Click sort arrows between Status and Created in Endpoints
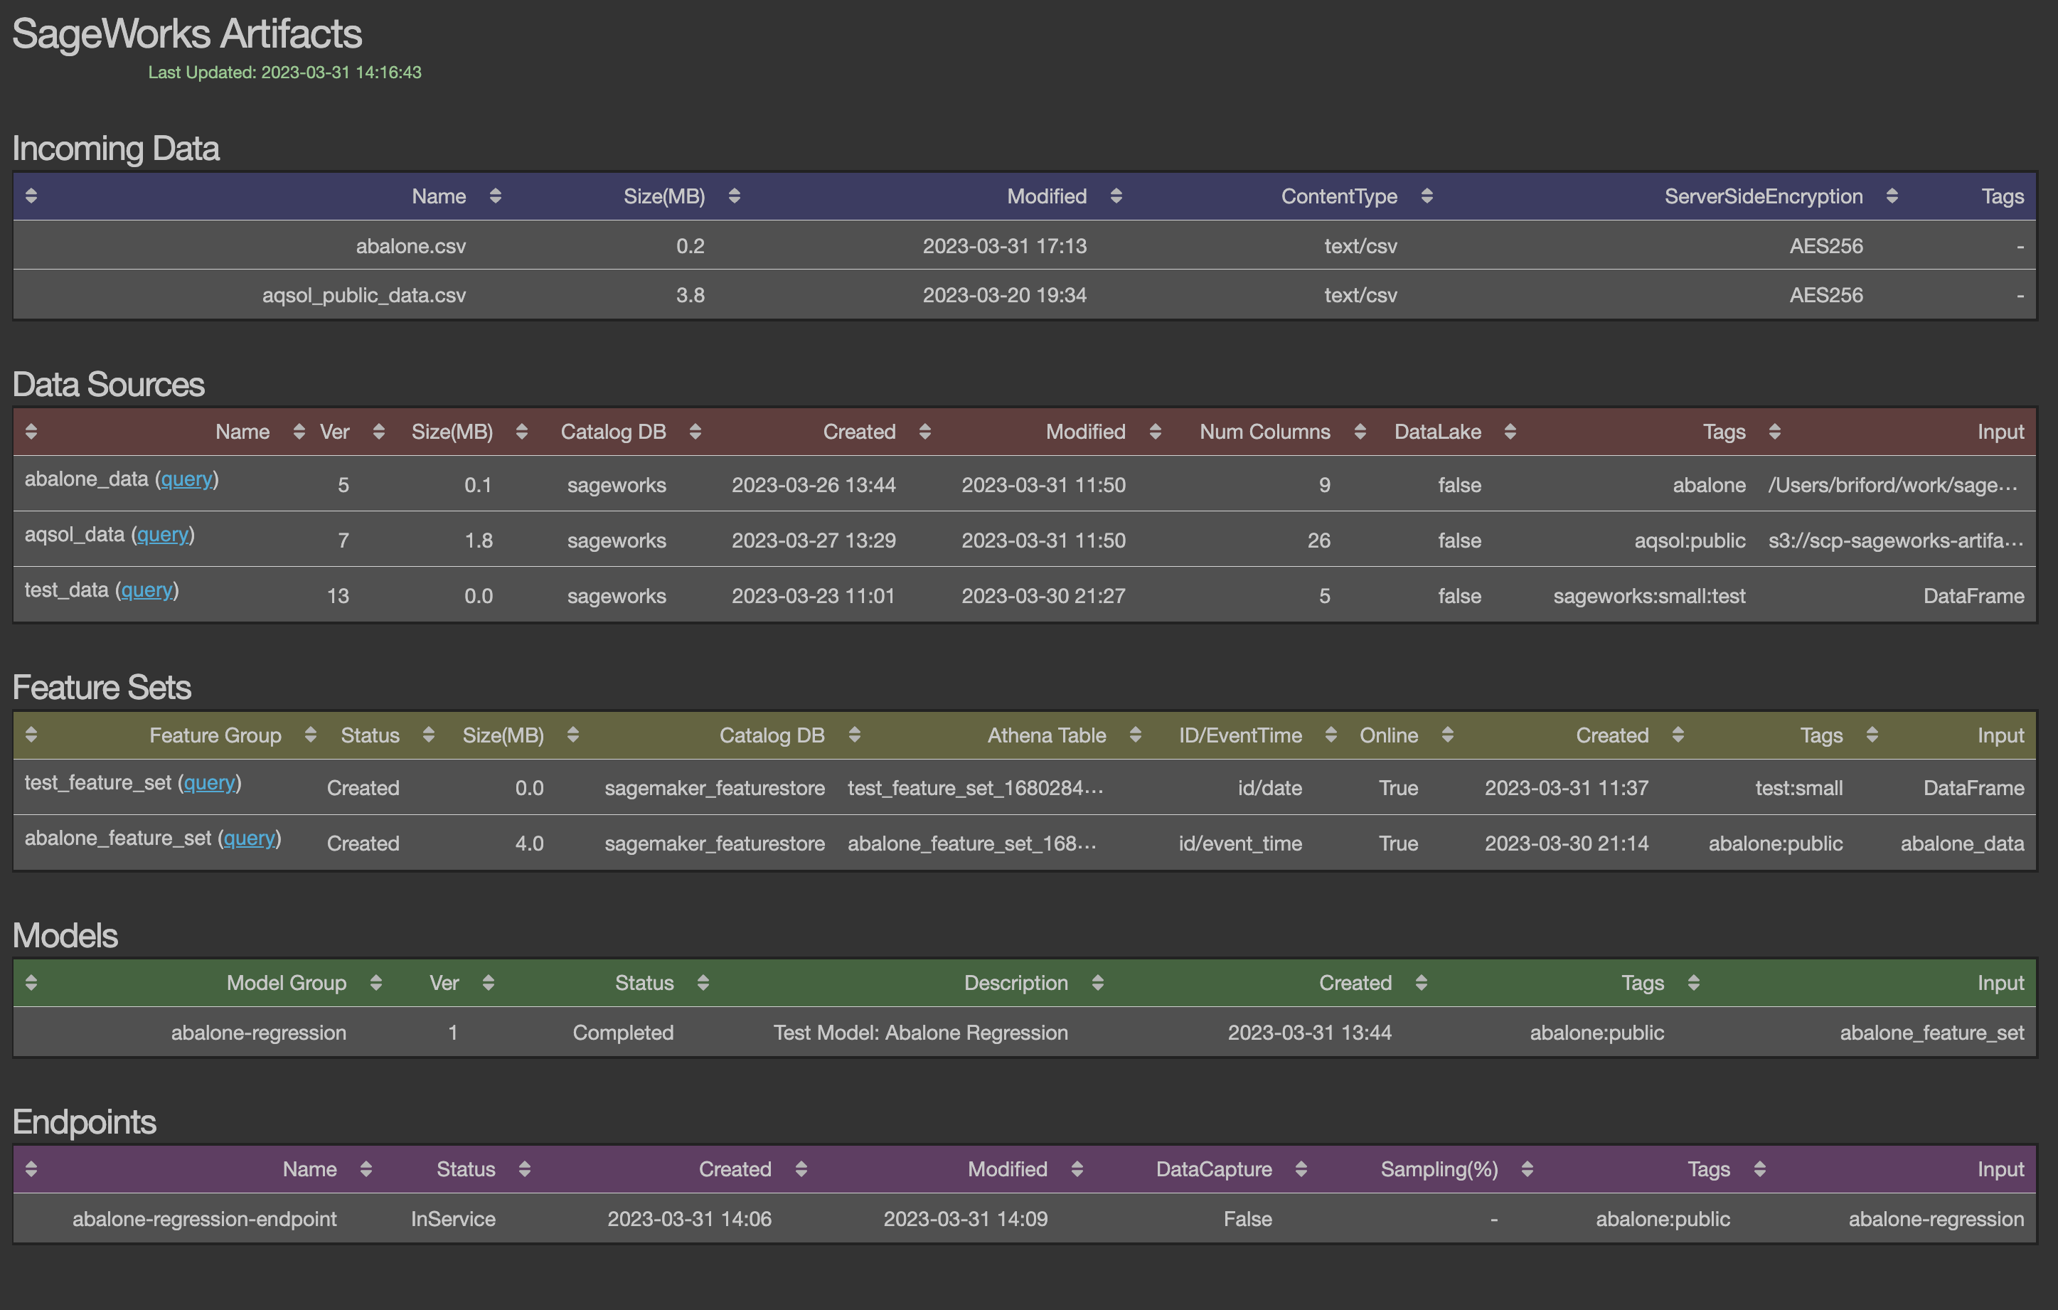Image resolution: width=2058 pixels, height=1310 pixels. pyautogui.click(x=525, y=1169)
